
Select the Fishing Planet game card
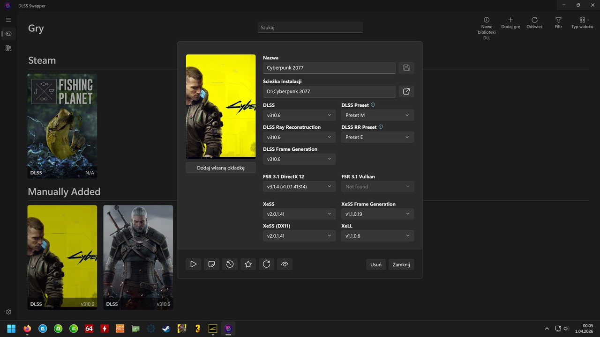62,126
